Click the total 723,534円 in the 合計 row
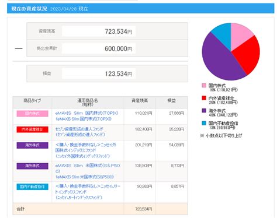277x218 pixels. point(144,209)
